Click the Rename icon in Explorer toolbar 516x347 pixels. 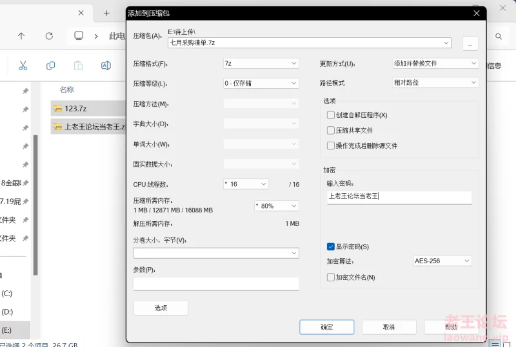(106, 66)
